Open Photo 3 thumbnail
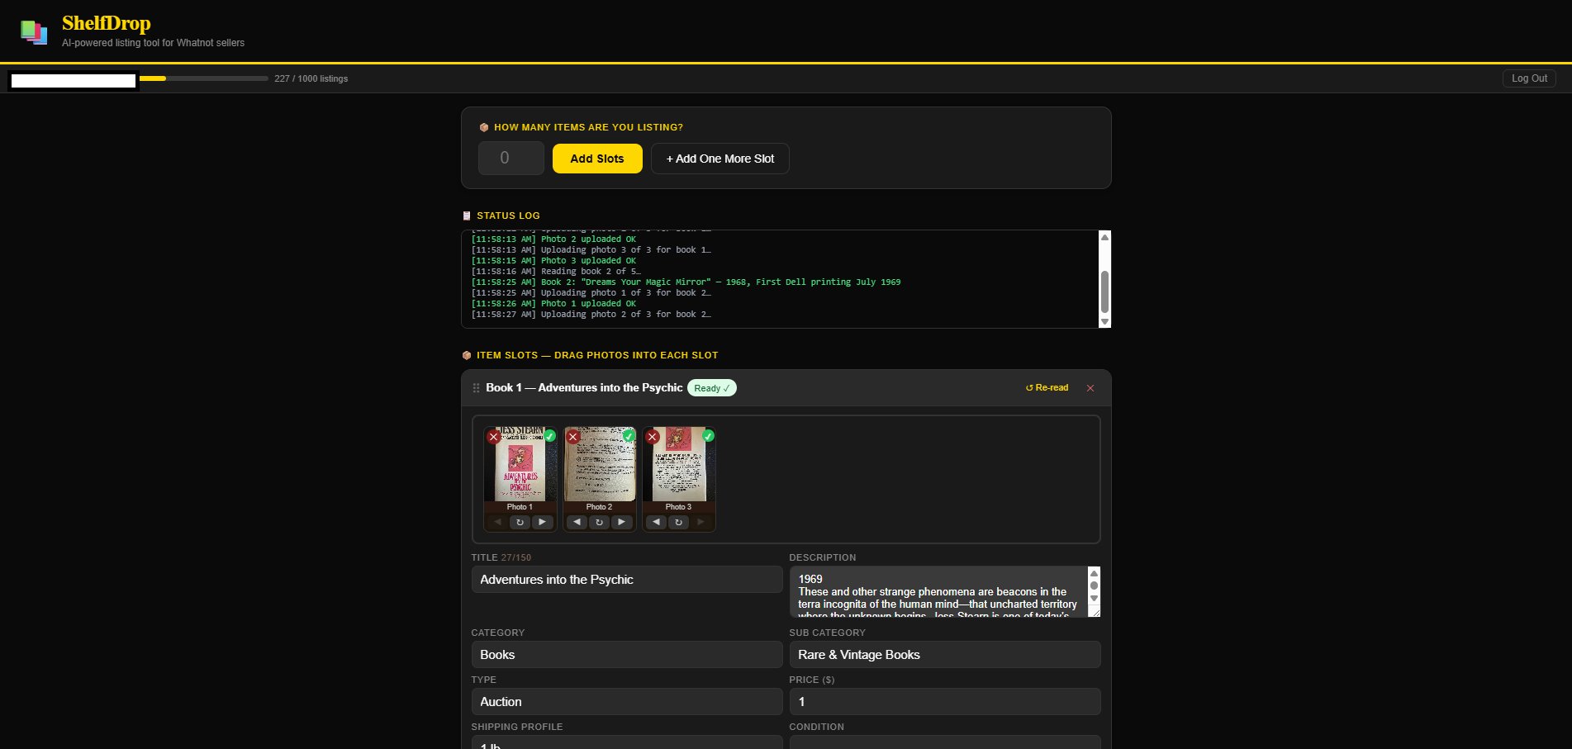 679,464
